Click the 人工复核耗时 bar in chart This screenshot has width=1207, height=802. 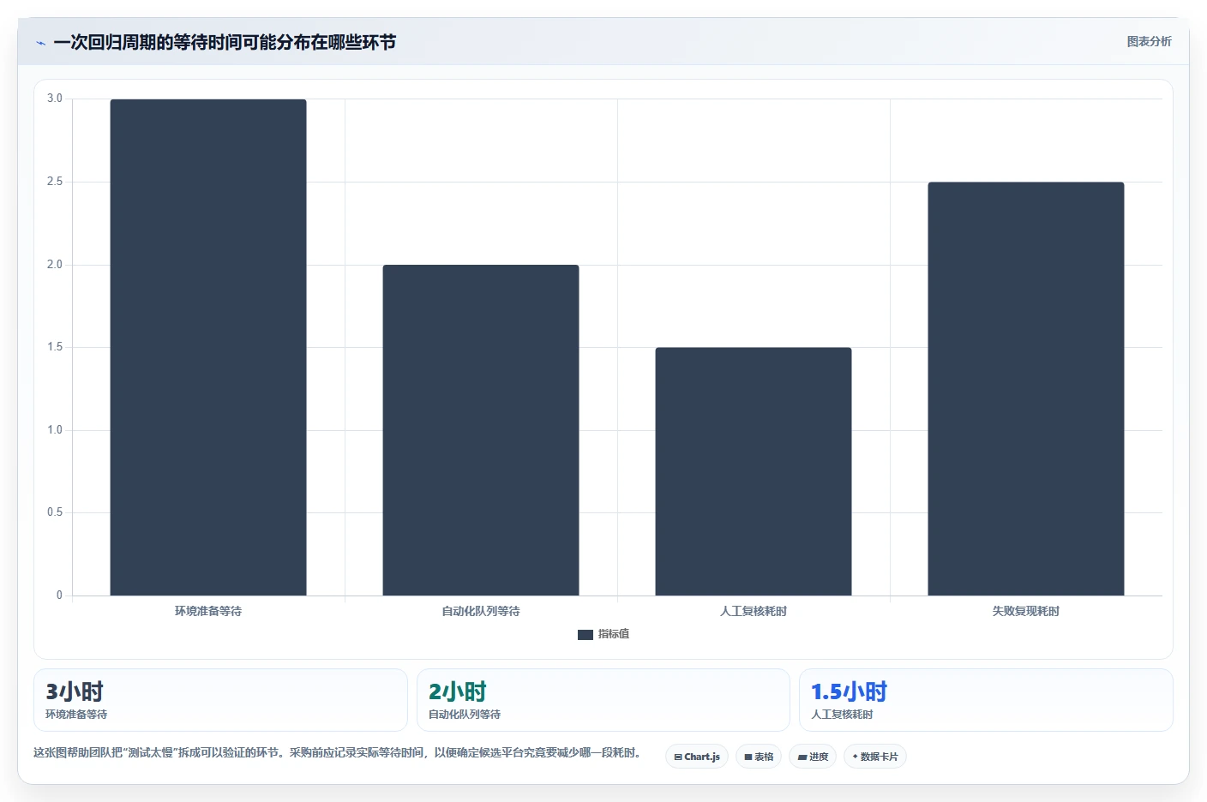[x=754, y=471]
